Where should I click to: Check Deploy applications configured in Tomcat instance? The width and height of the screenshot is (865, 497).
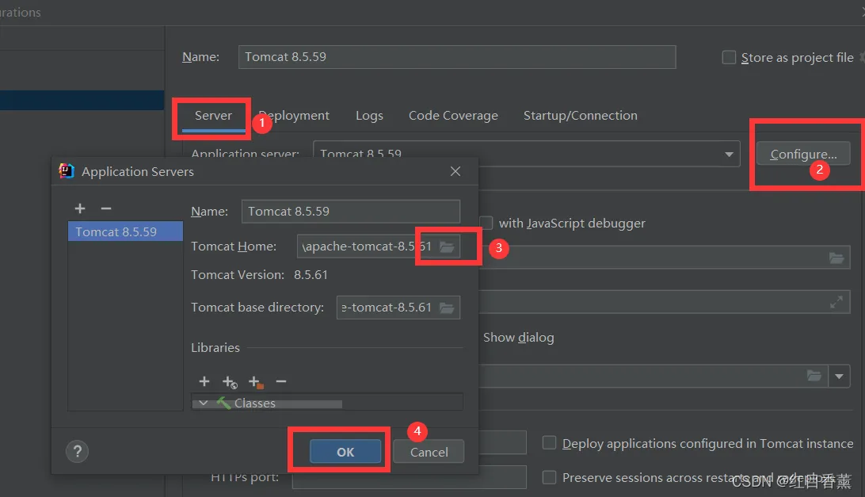click(549, 443)
